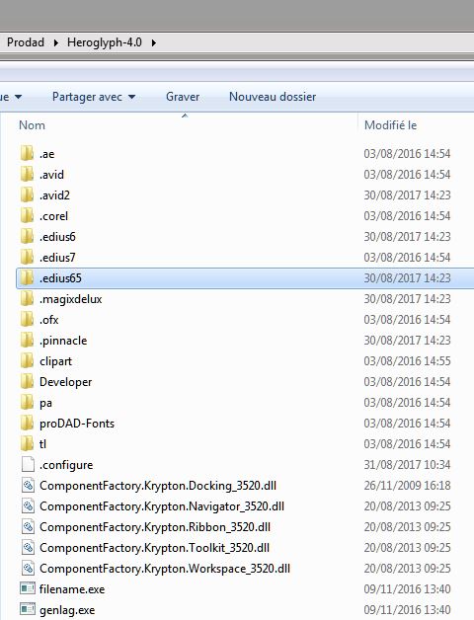Select the .magixdelux folder row

pos(245,299)
